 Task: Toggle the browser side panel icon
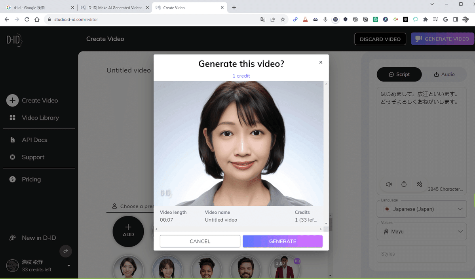pos(456,19)
